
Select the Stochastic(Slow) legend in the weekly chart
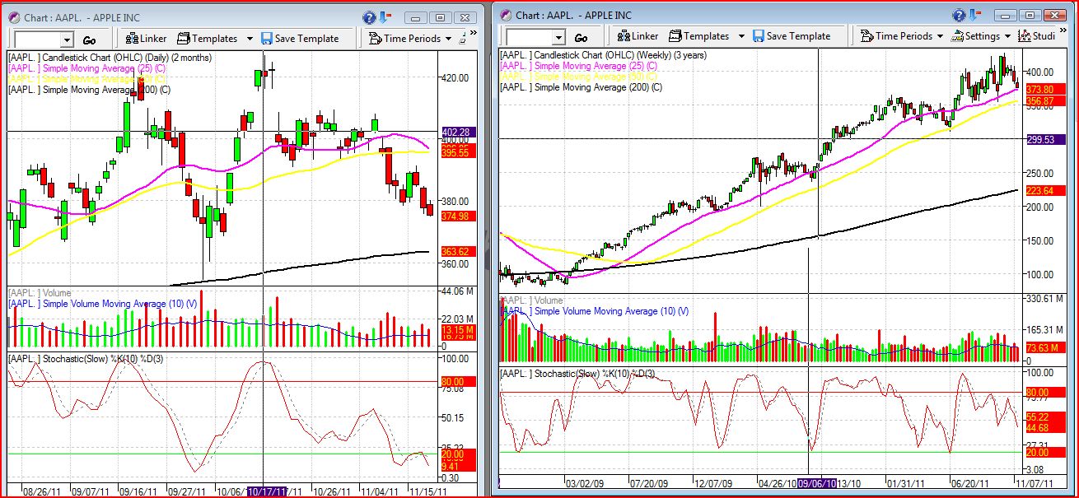point(577,375)
